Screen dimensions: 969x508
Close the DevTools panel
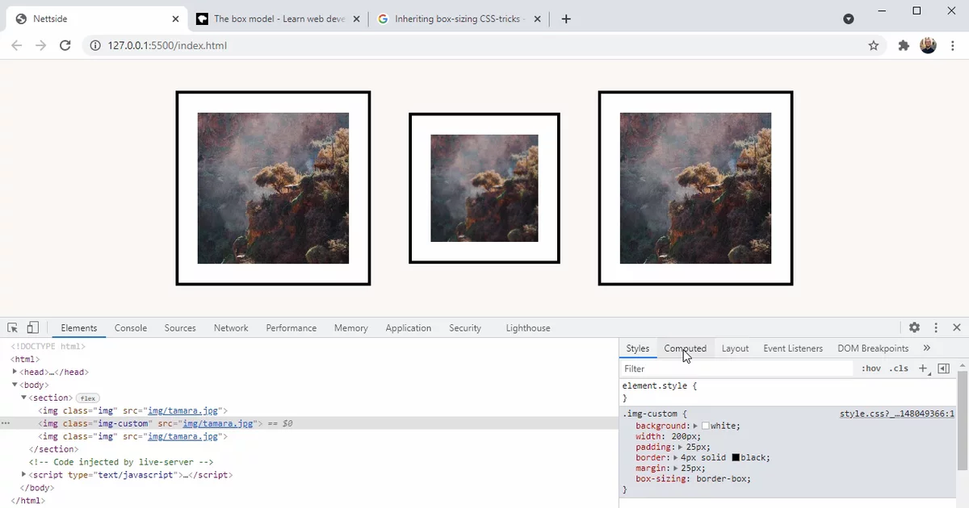click(957, 327)
